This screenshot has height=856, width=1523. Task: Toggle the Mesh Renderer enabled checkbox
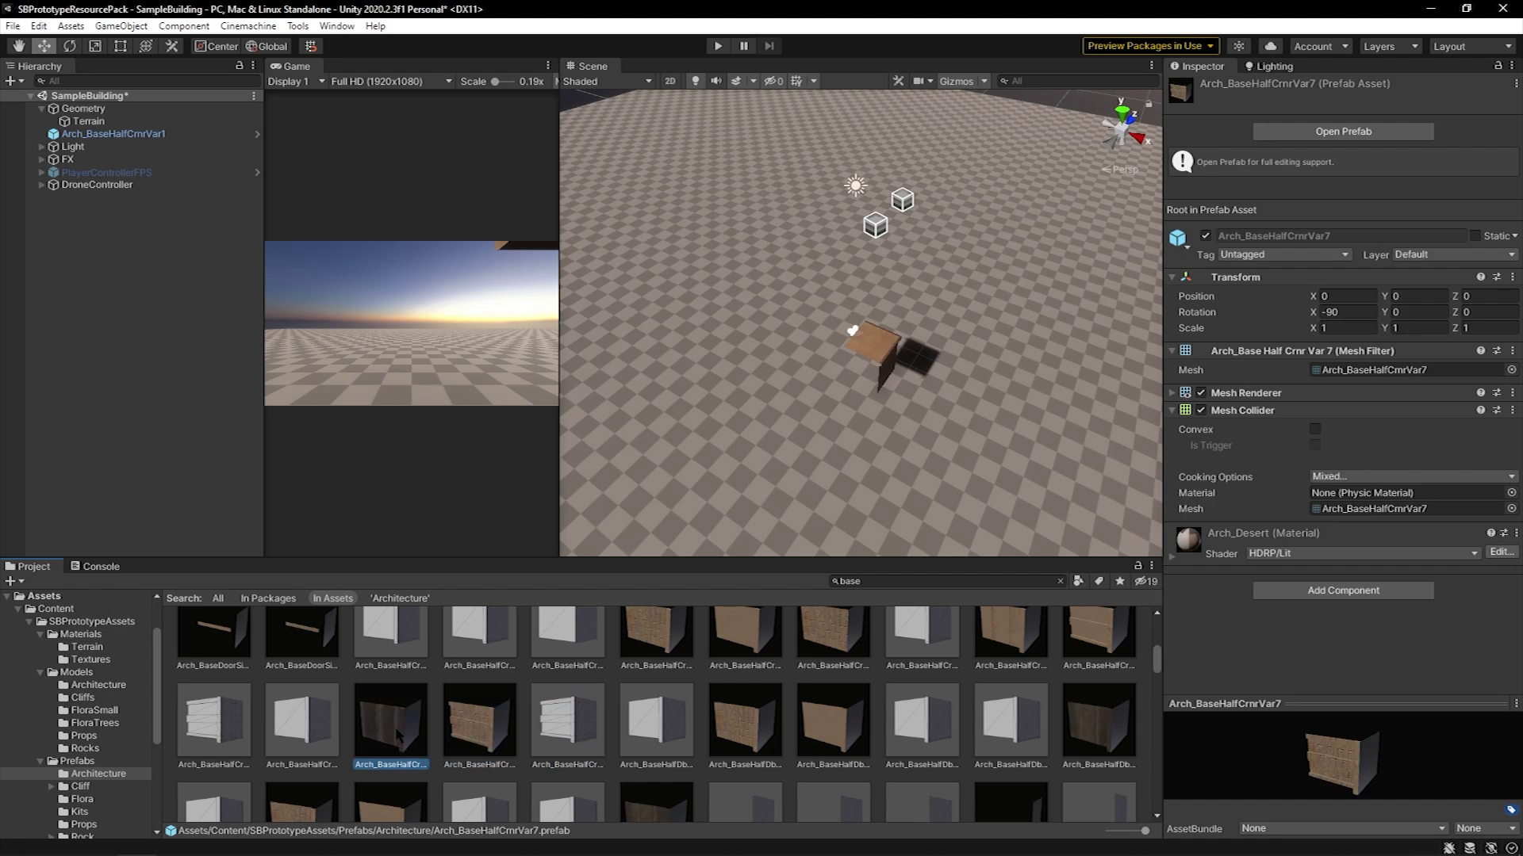tap(1201, 392)
